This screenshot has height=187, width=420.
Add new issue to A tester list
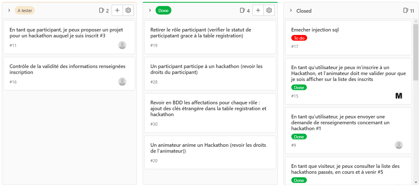click(x=117, y=10)
